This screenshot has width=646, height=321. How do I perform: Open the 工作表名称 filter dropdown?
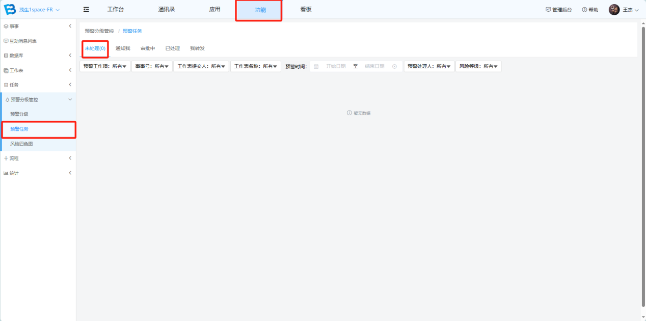coord(256,66)
